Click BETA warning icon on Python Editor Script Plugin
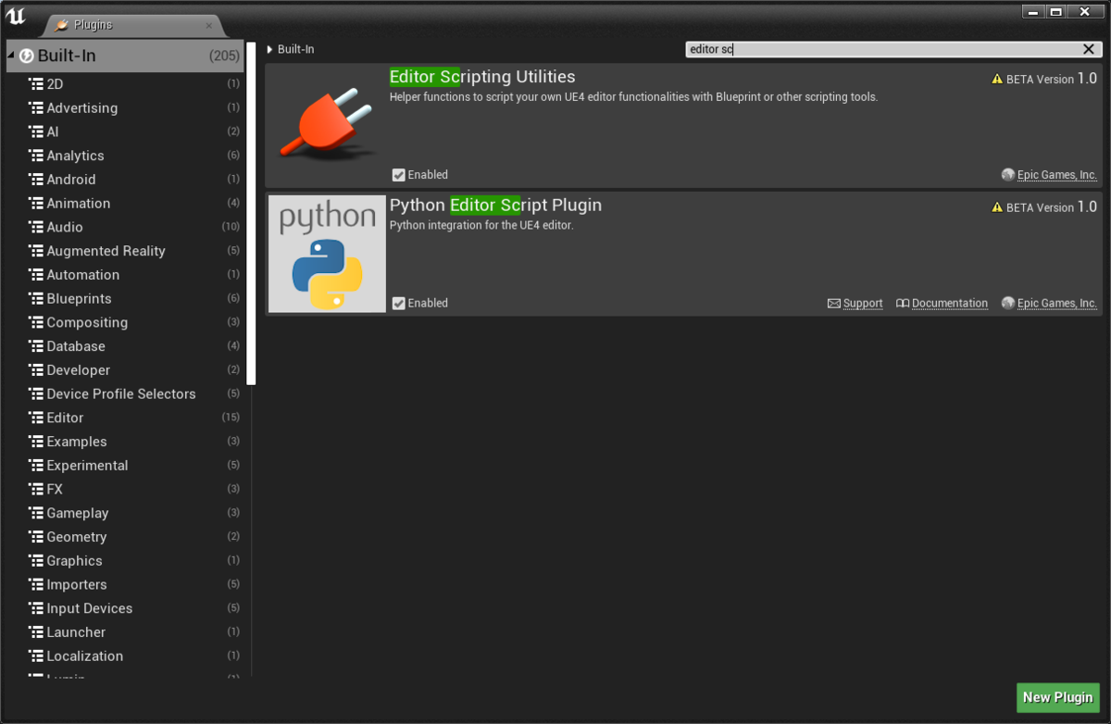Viewport: 1111px width, 724px height. click(x=997, y=207)
